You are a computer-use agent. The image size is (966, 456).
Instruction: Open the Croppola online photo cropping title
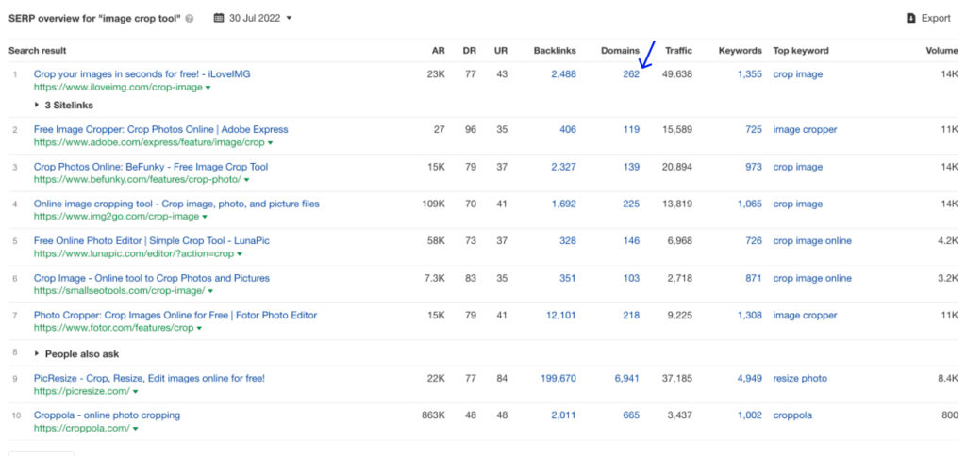pos(108,415)
